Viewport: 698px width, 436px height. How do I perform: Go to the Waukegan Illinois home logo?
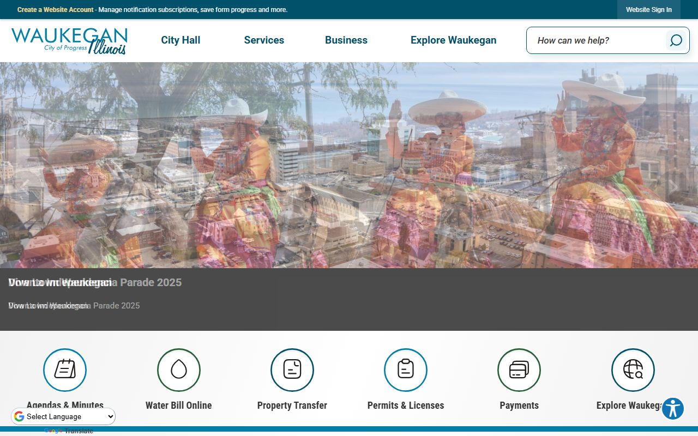pyautogui.click(x=69, y=41)
